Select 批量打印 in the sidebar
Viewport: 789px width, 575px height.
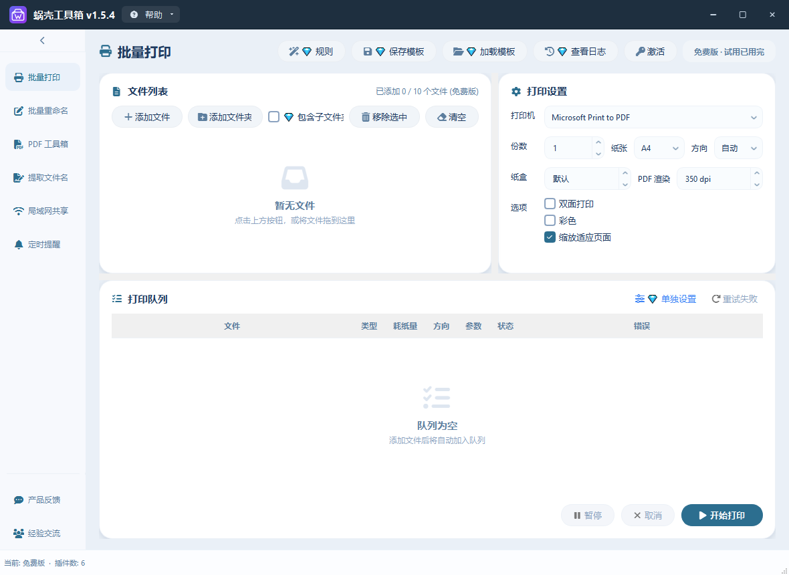tap(43, 77)
